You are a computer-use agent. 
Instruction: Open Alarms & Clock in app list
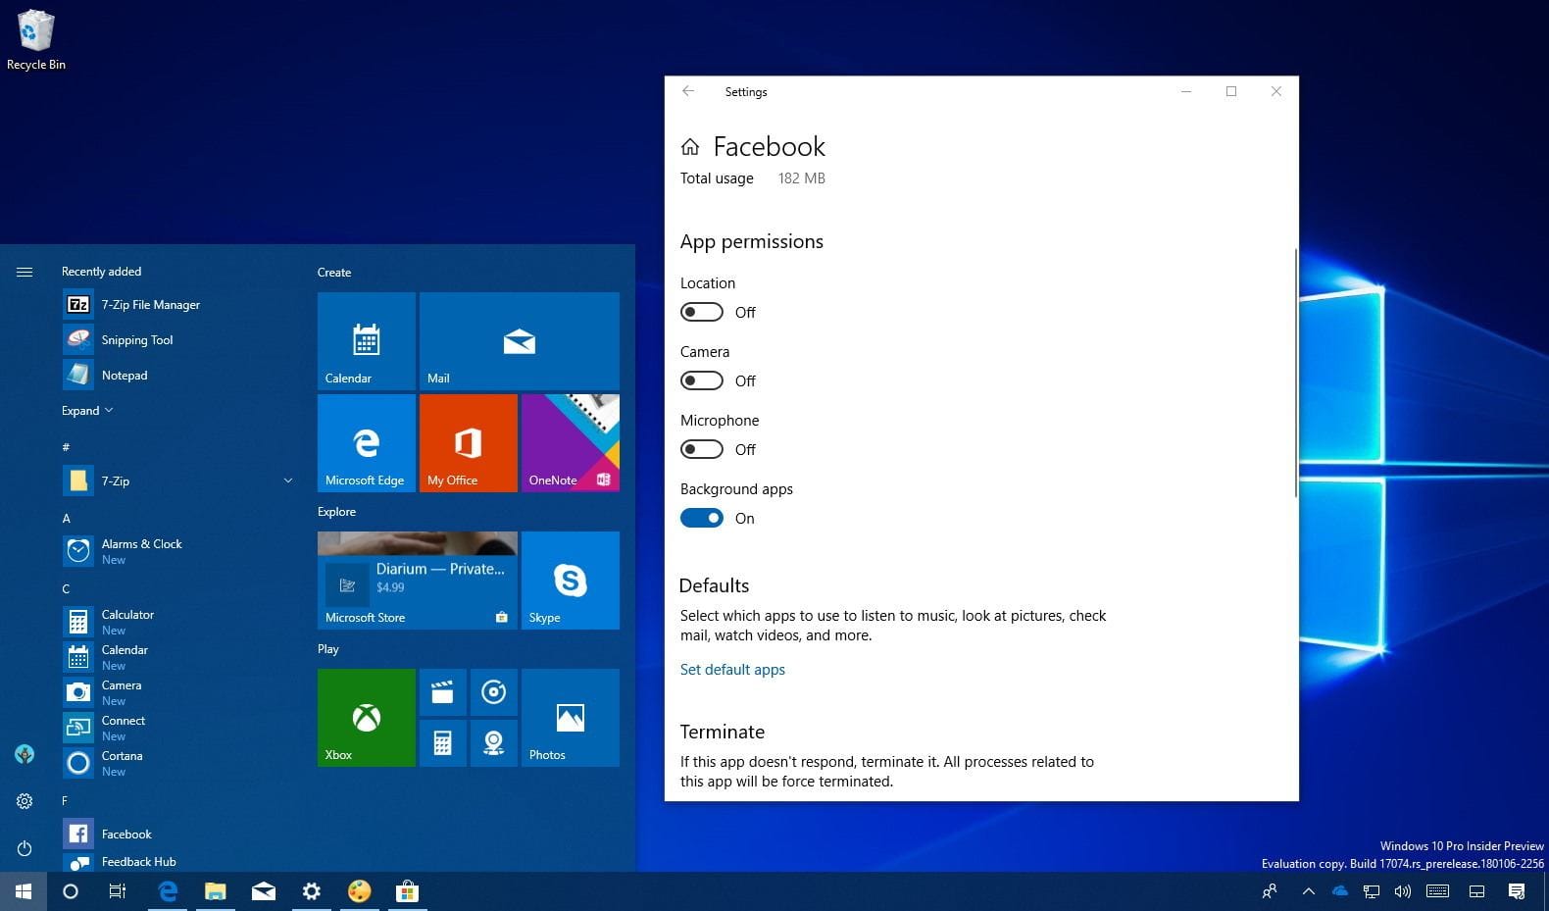[178, 551]
